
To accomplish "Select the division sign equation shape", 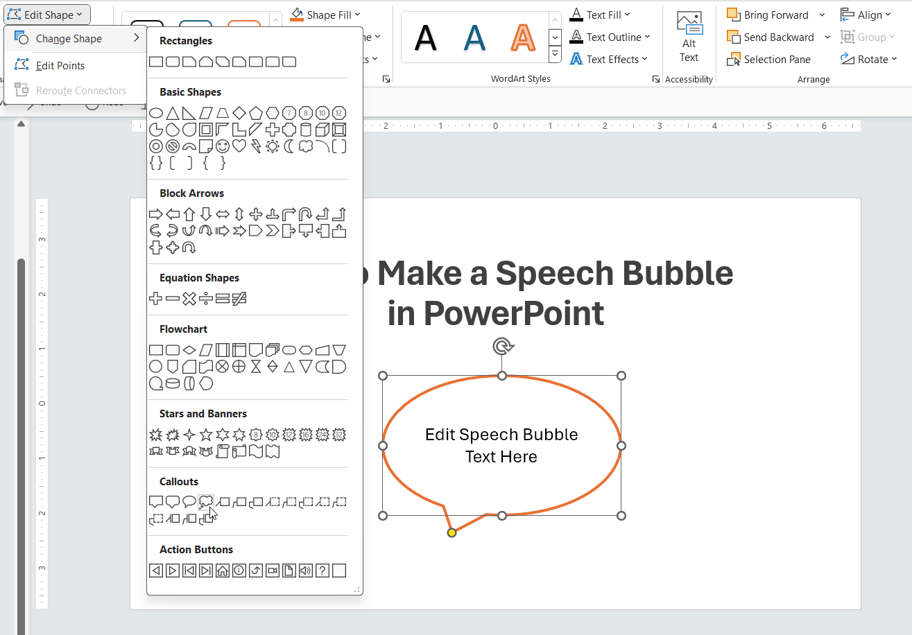I will click(206, 299).
